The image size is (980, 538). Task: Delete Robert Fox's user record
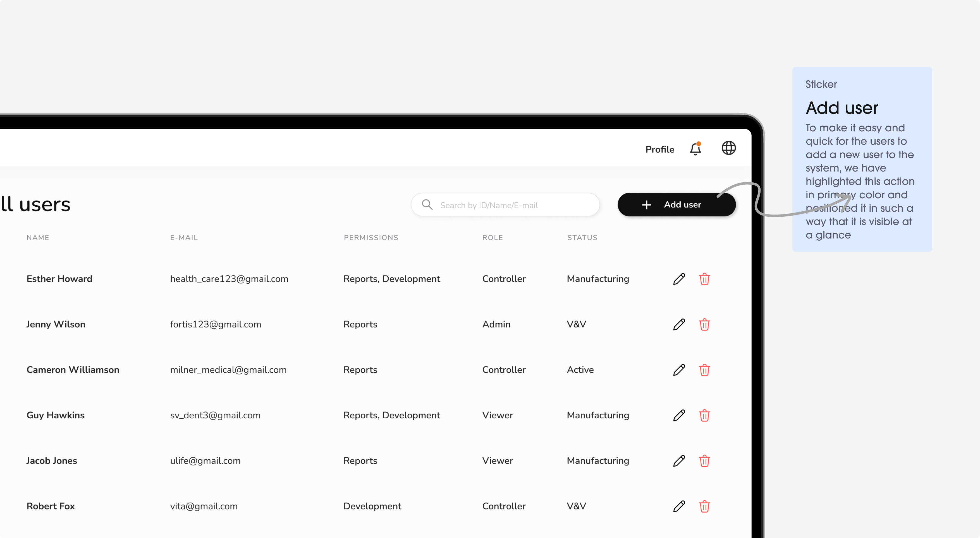pyautogui.click(x=704, y=506)
